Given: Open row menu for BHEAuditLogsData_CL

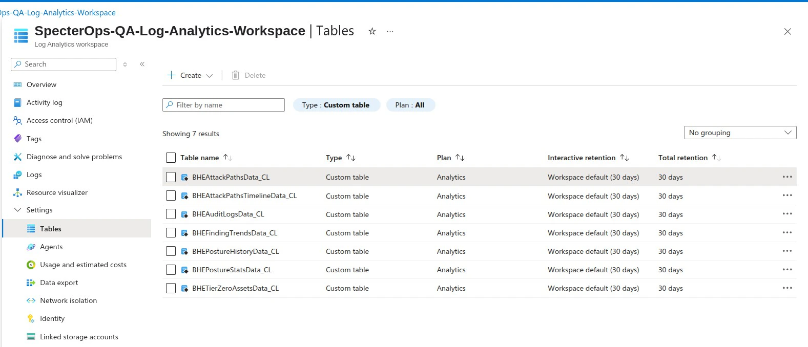Looking at the screenshot, I should point(788,214).
